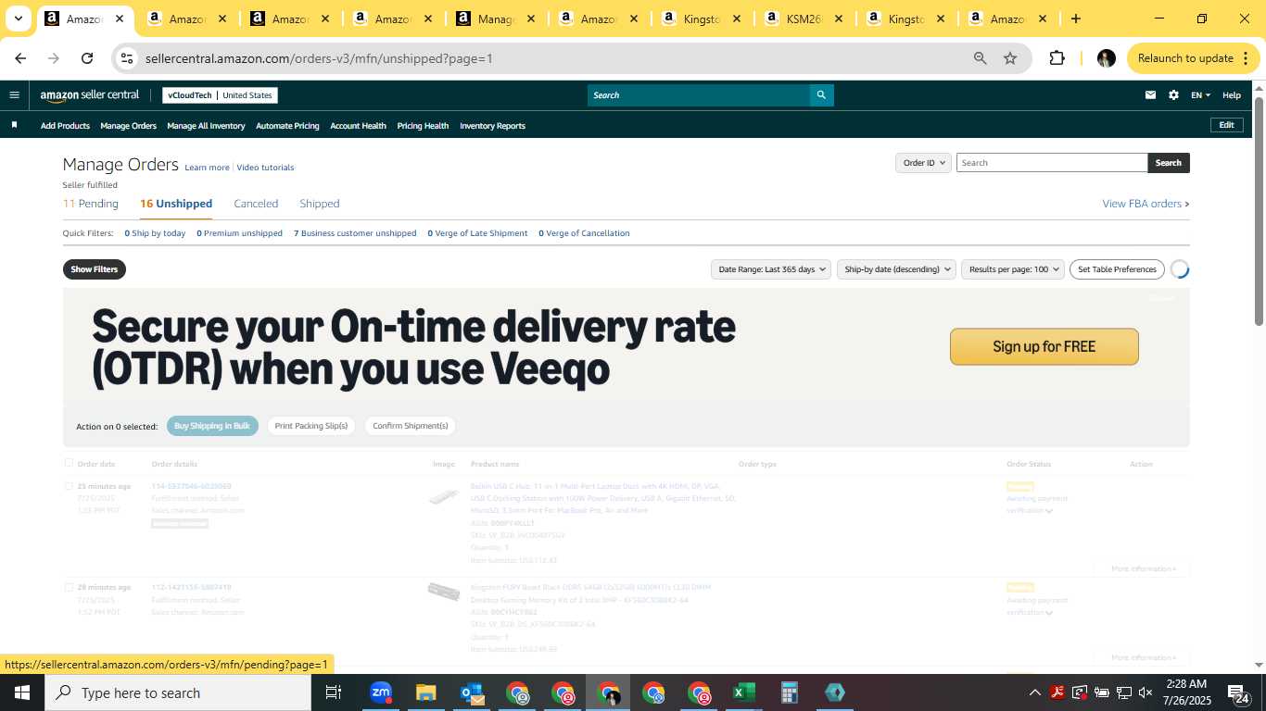The image size is (1266, 711).
Task: Switch to the Canceled orders tab
Action: click(256, 204)
